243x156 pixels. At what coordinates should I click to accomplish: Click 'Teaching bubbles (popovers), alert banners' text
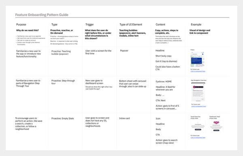[132, 33]
